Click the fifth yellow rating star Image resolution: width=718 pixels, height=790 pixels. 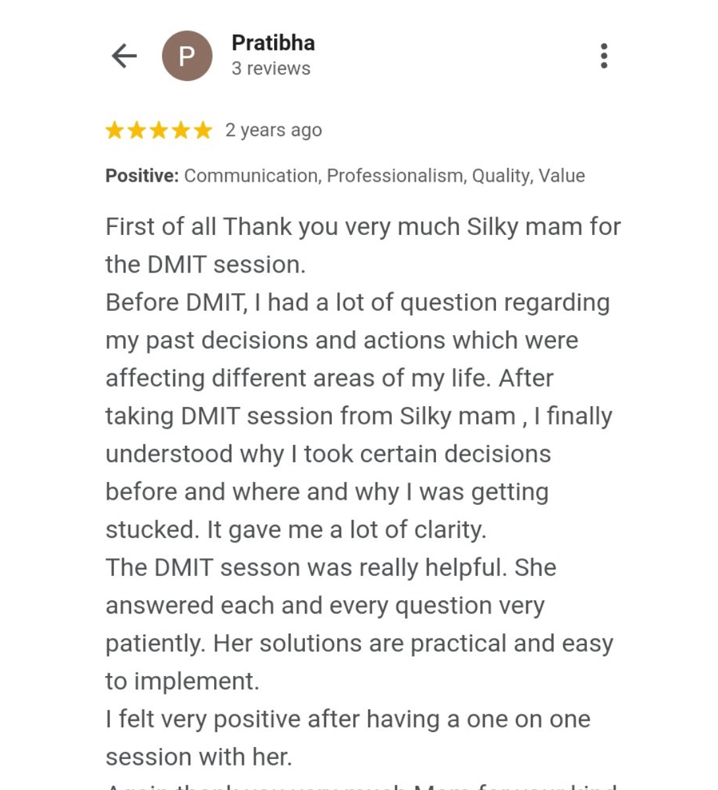point(203,130)
